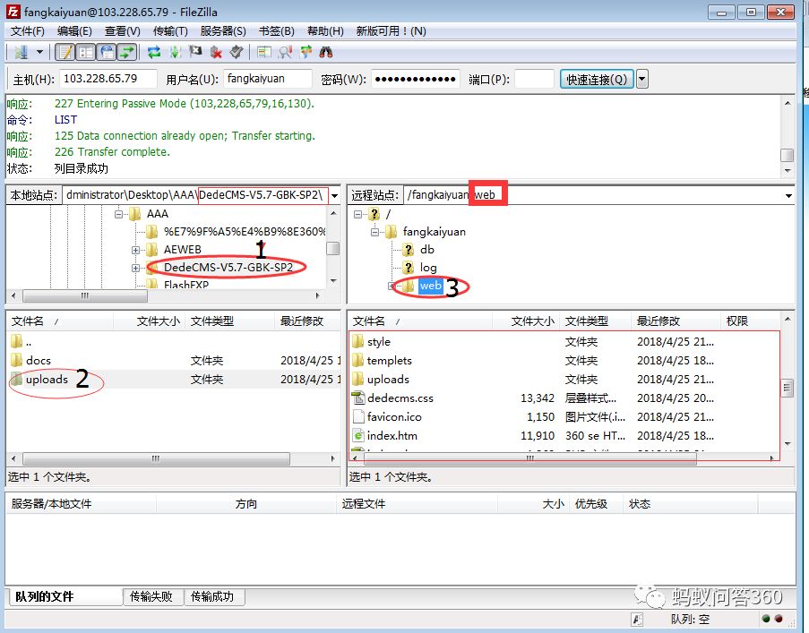Select the favicon.ico file icon
The image size is (809, 633).
pos(357,416)
